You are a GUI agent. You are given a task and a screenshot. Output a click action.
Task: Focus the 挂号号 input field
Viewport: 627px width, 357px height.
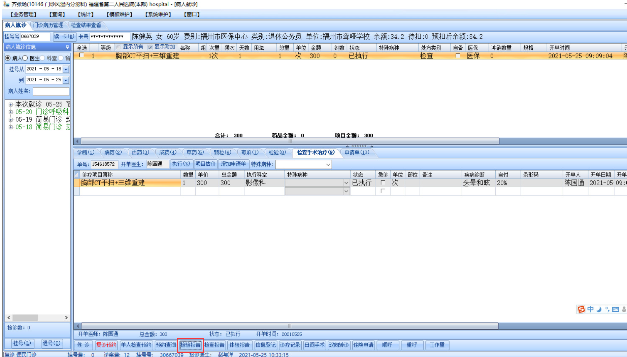tap(35, 36)
